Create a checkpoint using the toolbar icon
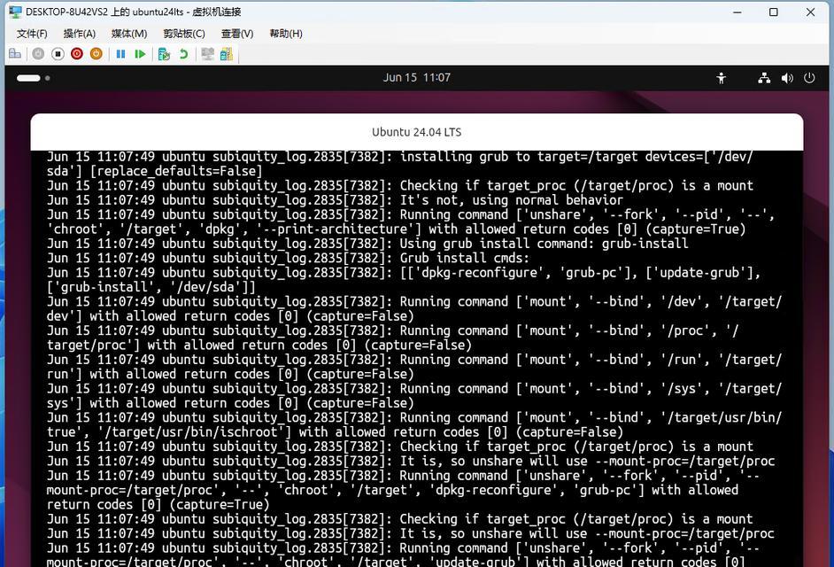Screen dimensions: 834x567 pyautogui.click(x=164, y=54)
